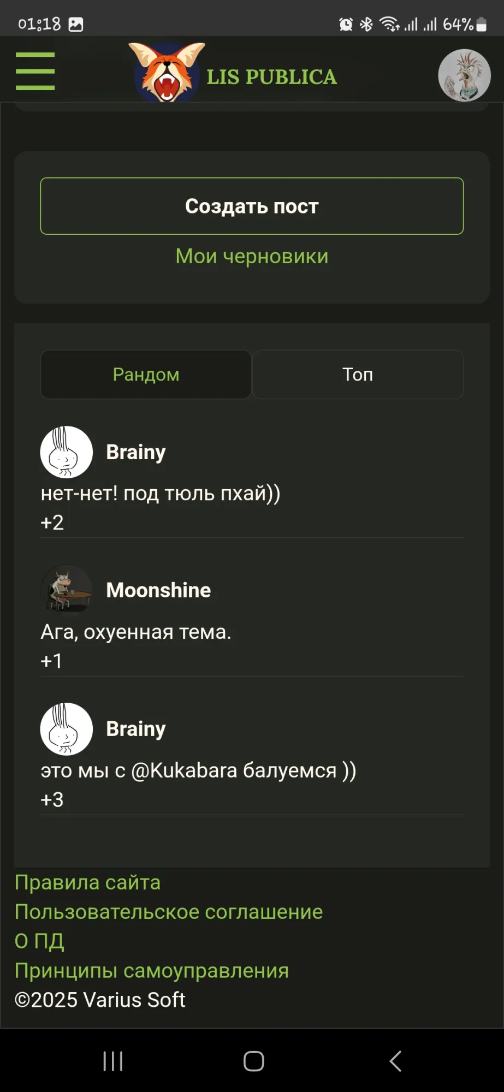This screenshot has width=504, height=1092.
Task: Open the hamburger menu
Action: (35, 71)
